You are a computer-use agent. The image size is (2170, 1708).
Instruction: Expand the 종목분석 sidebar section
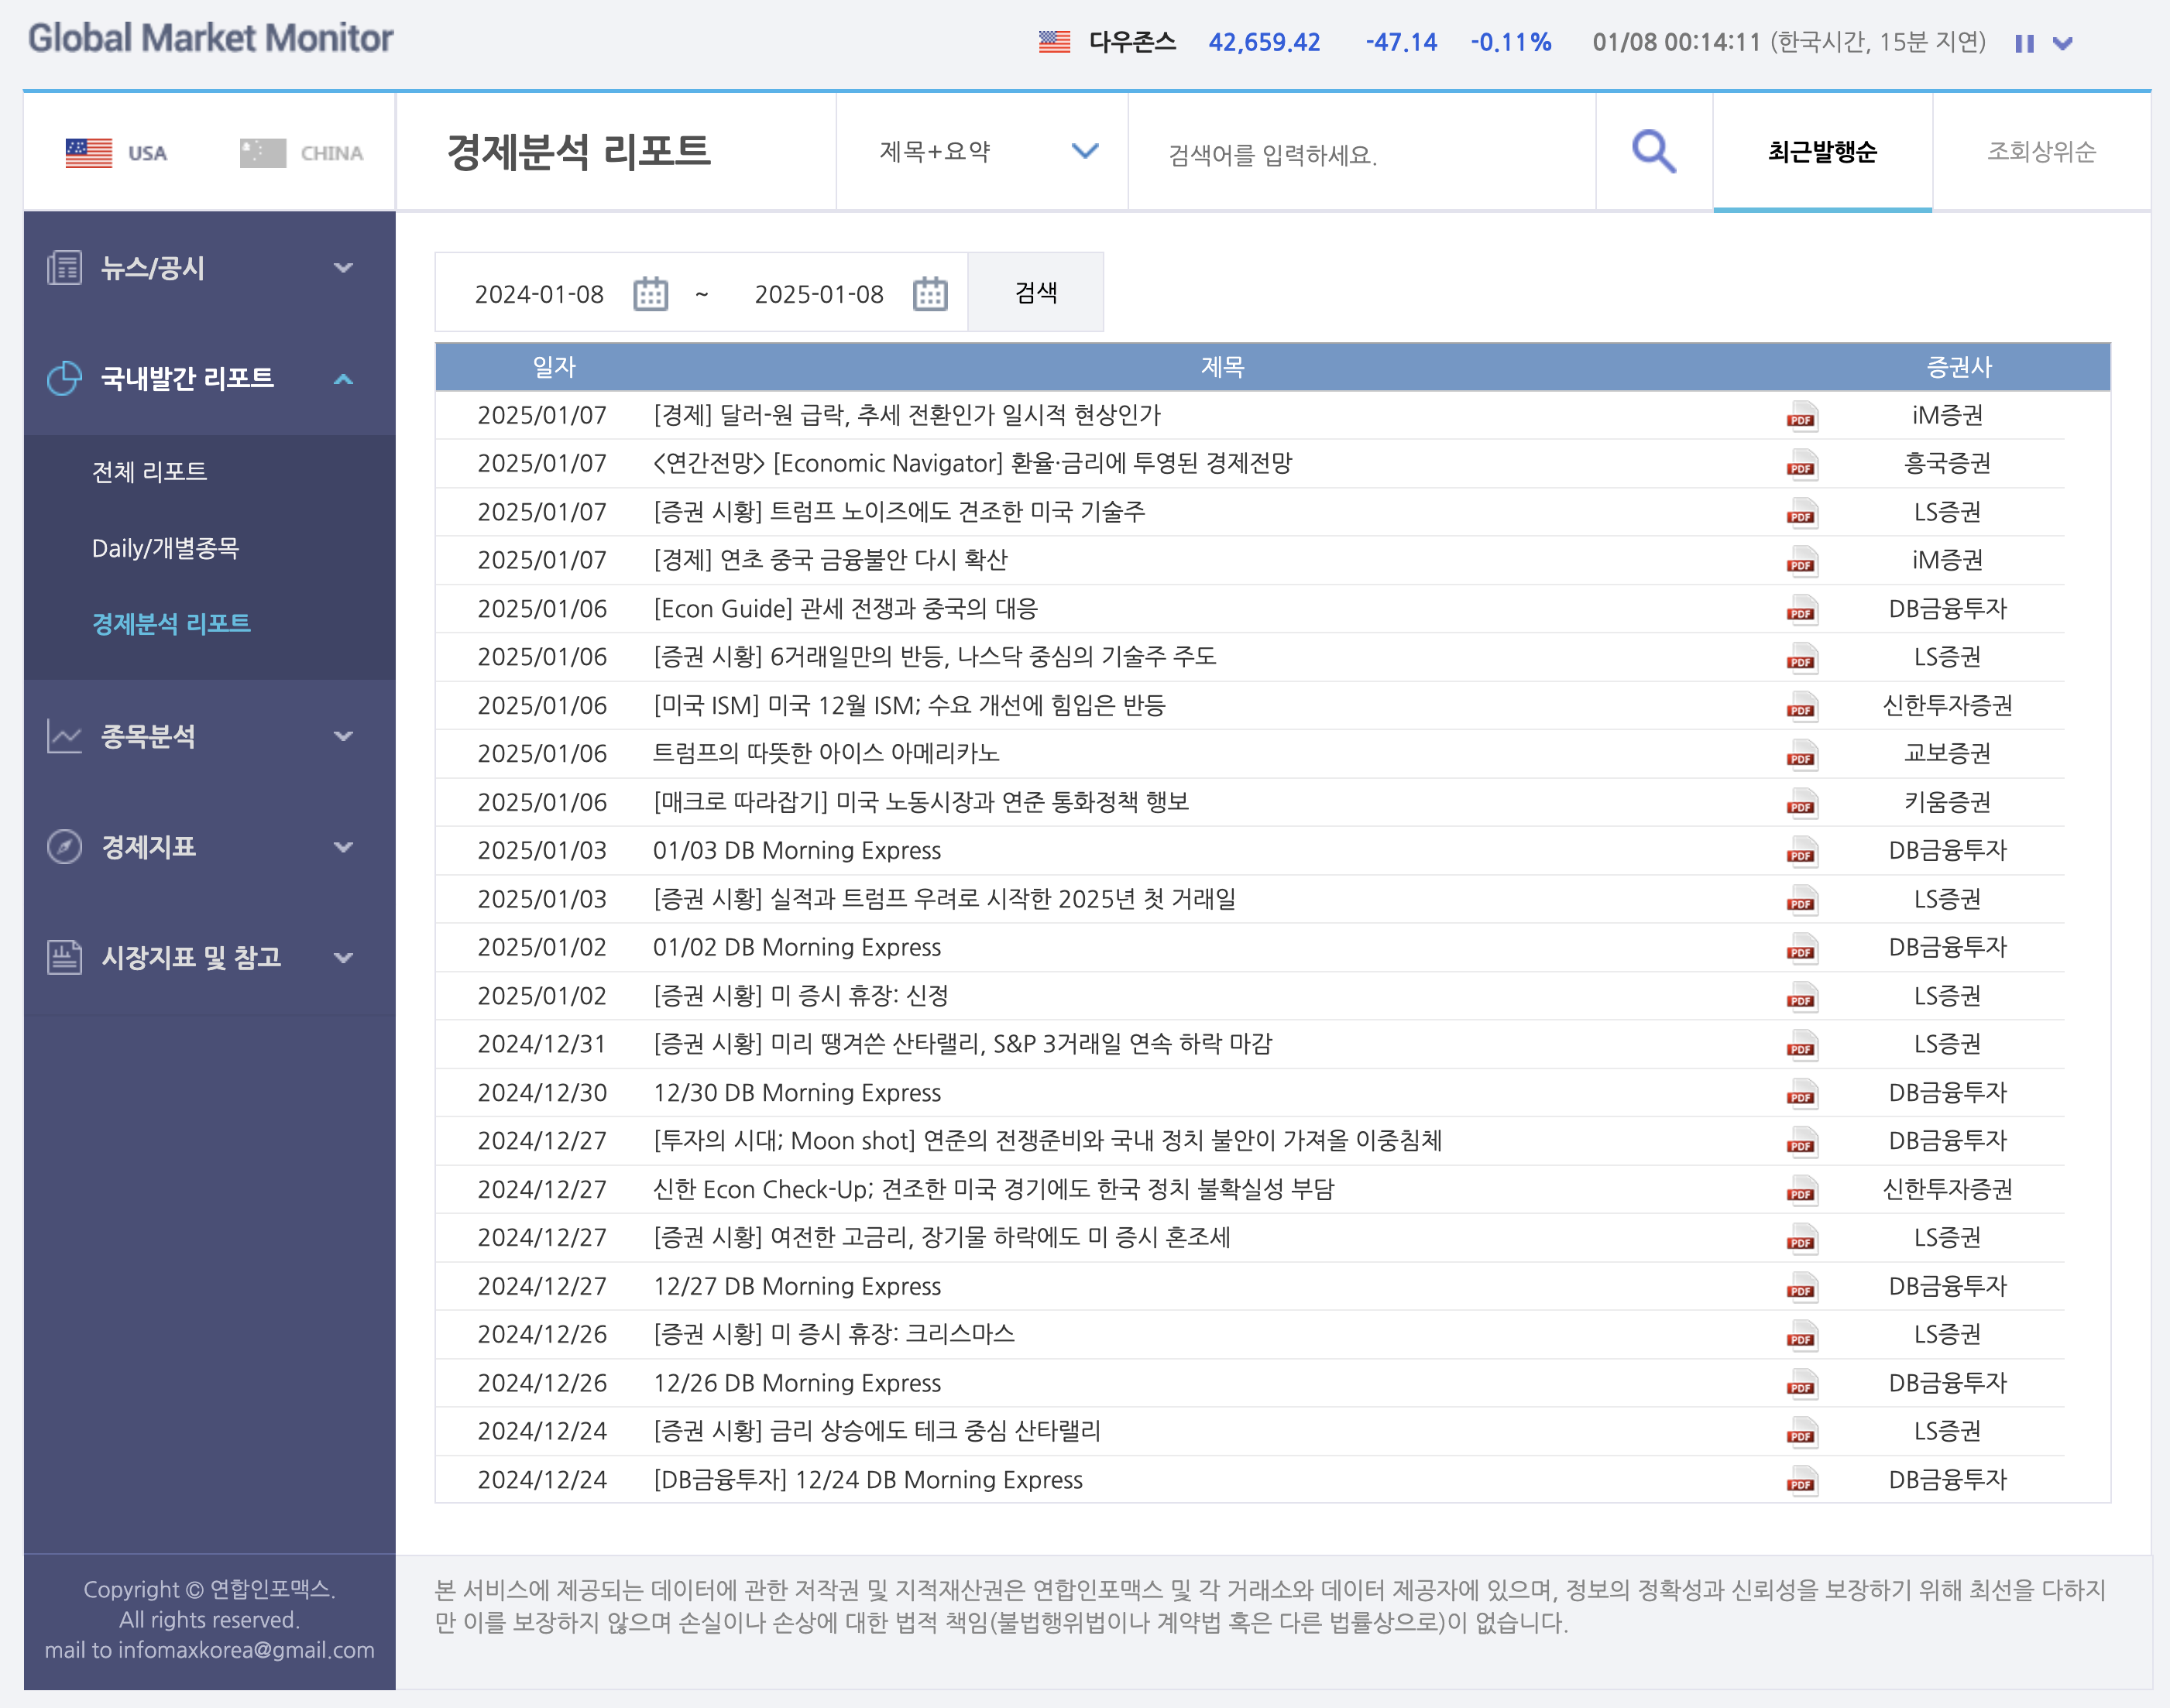(x=209, y=736)
